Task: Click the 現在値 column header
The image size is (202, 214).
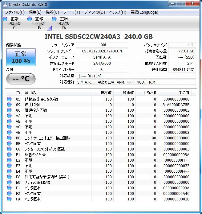Action: (102, 93)
